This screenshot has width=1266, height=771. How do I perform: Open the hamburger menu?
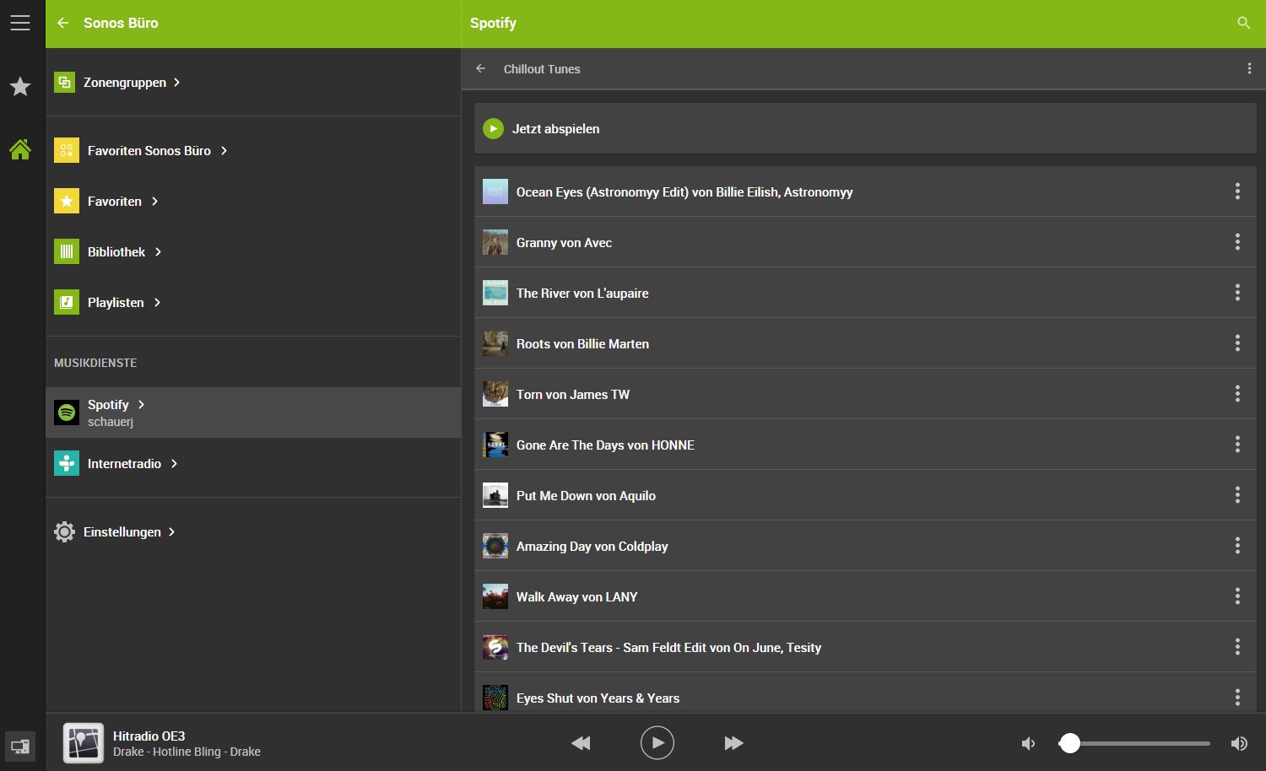[20, 23]
